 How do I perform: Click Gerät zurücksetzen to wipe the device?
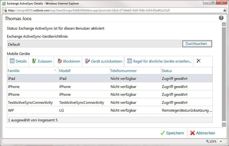(x=103, y=61)
